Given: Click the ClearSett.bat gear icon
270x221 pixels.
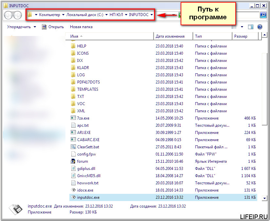Looking at the screenshot, I should point(73,147).
